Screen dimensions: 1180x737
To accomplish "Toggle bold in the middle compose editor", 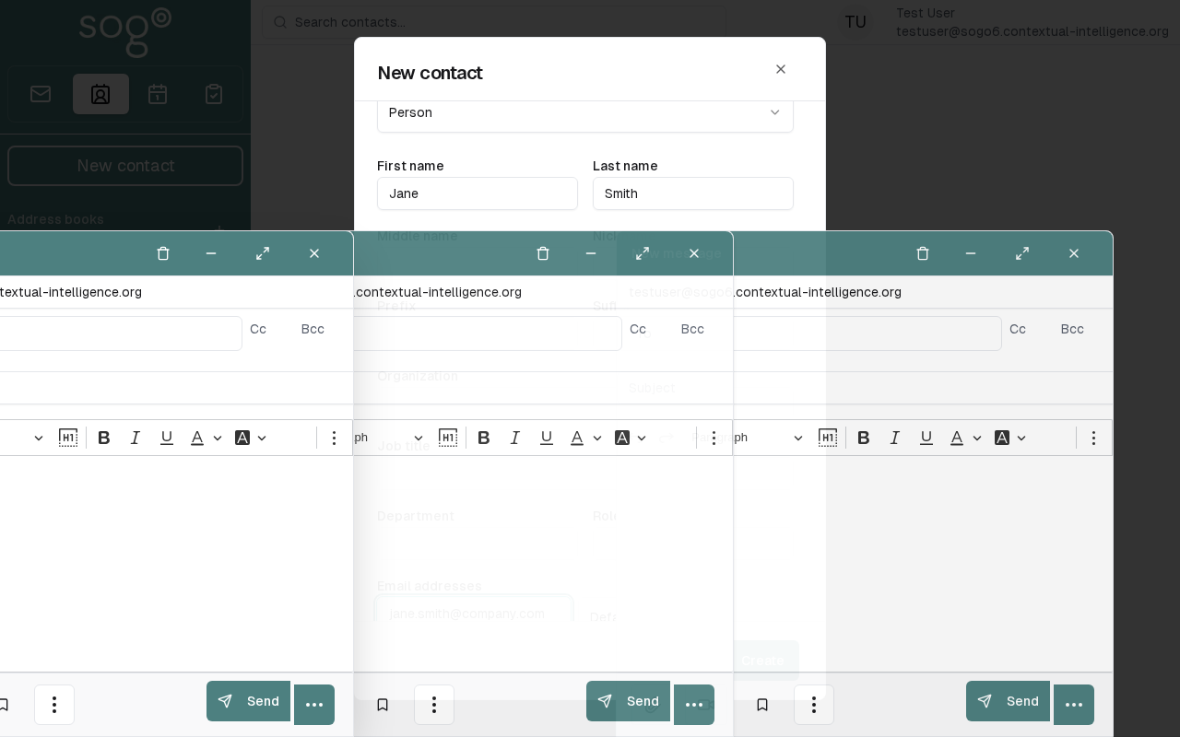I will click(484, 438).
